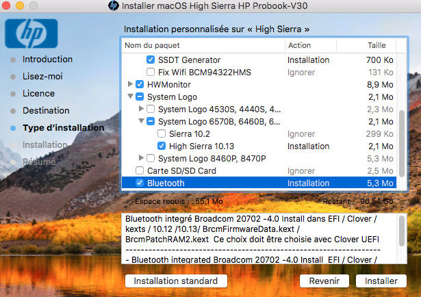421x297 pixels.
Task: Toggle System Logo 6570B, 6460B checkbox
Action: click(151, 121)
